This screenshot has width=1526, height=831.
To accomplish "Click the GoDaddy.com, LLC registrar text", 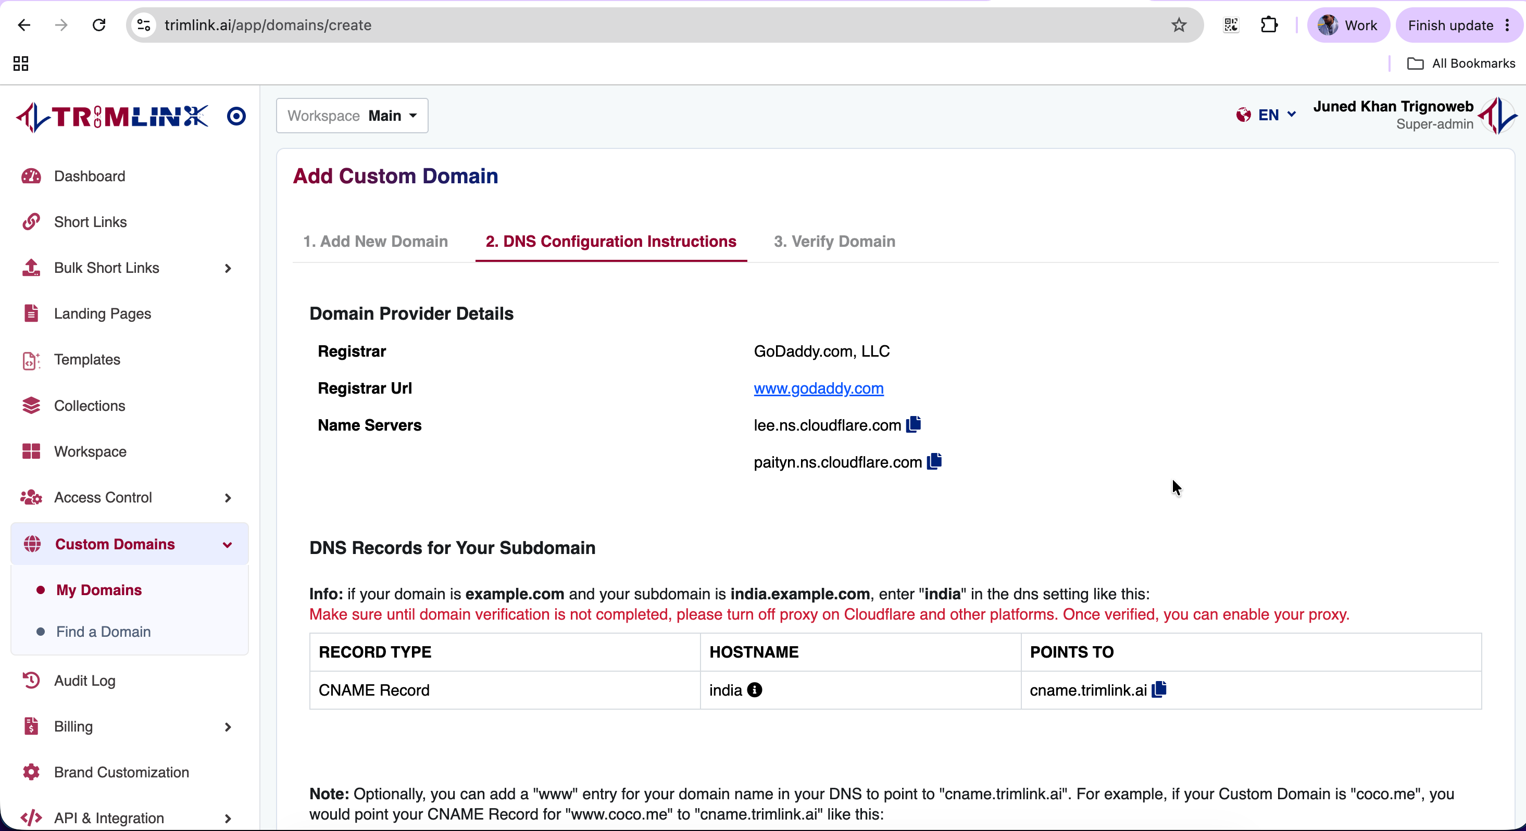I will [x=822, y=351].
